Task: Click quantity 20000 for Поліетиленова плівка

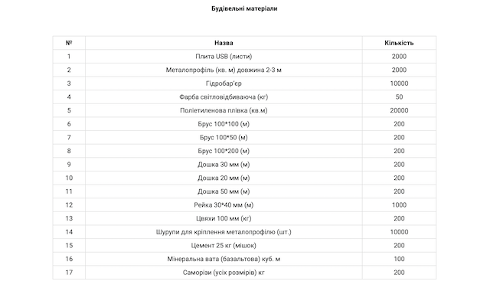Action: (399, 110)
